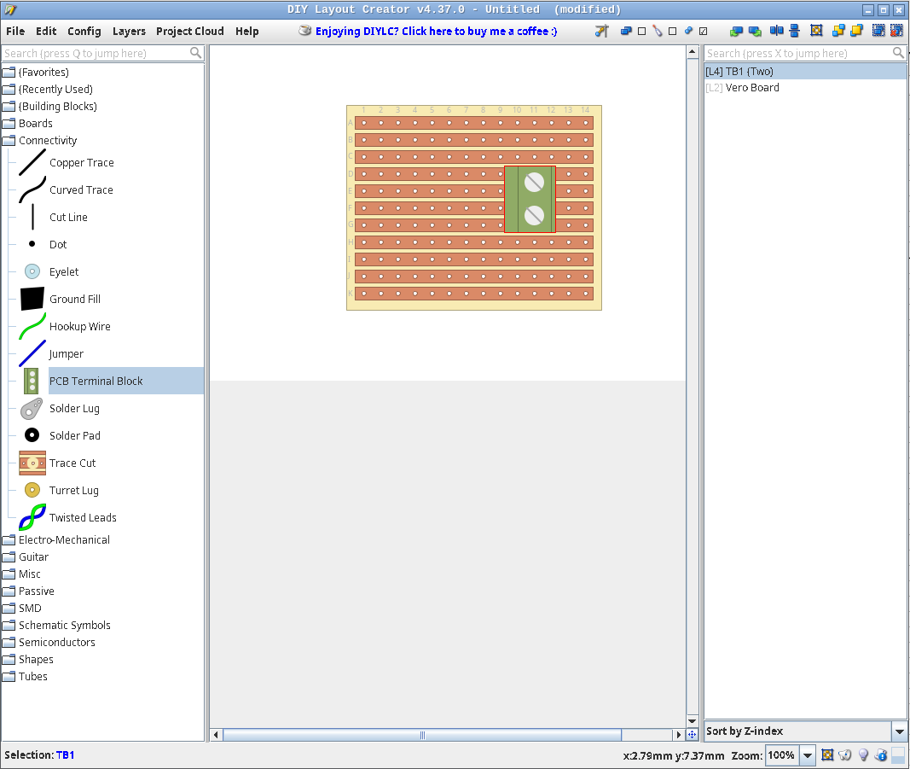The image size is (910, 769).
Task: Click the Undo arrow in the toolbar
Action: pos(736,31)
